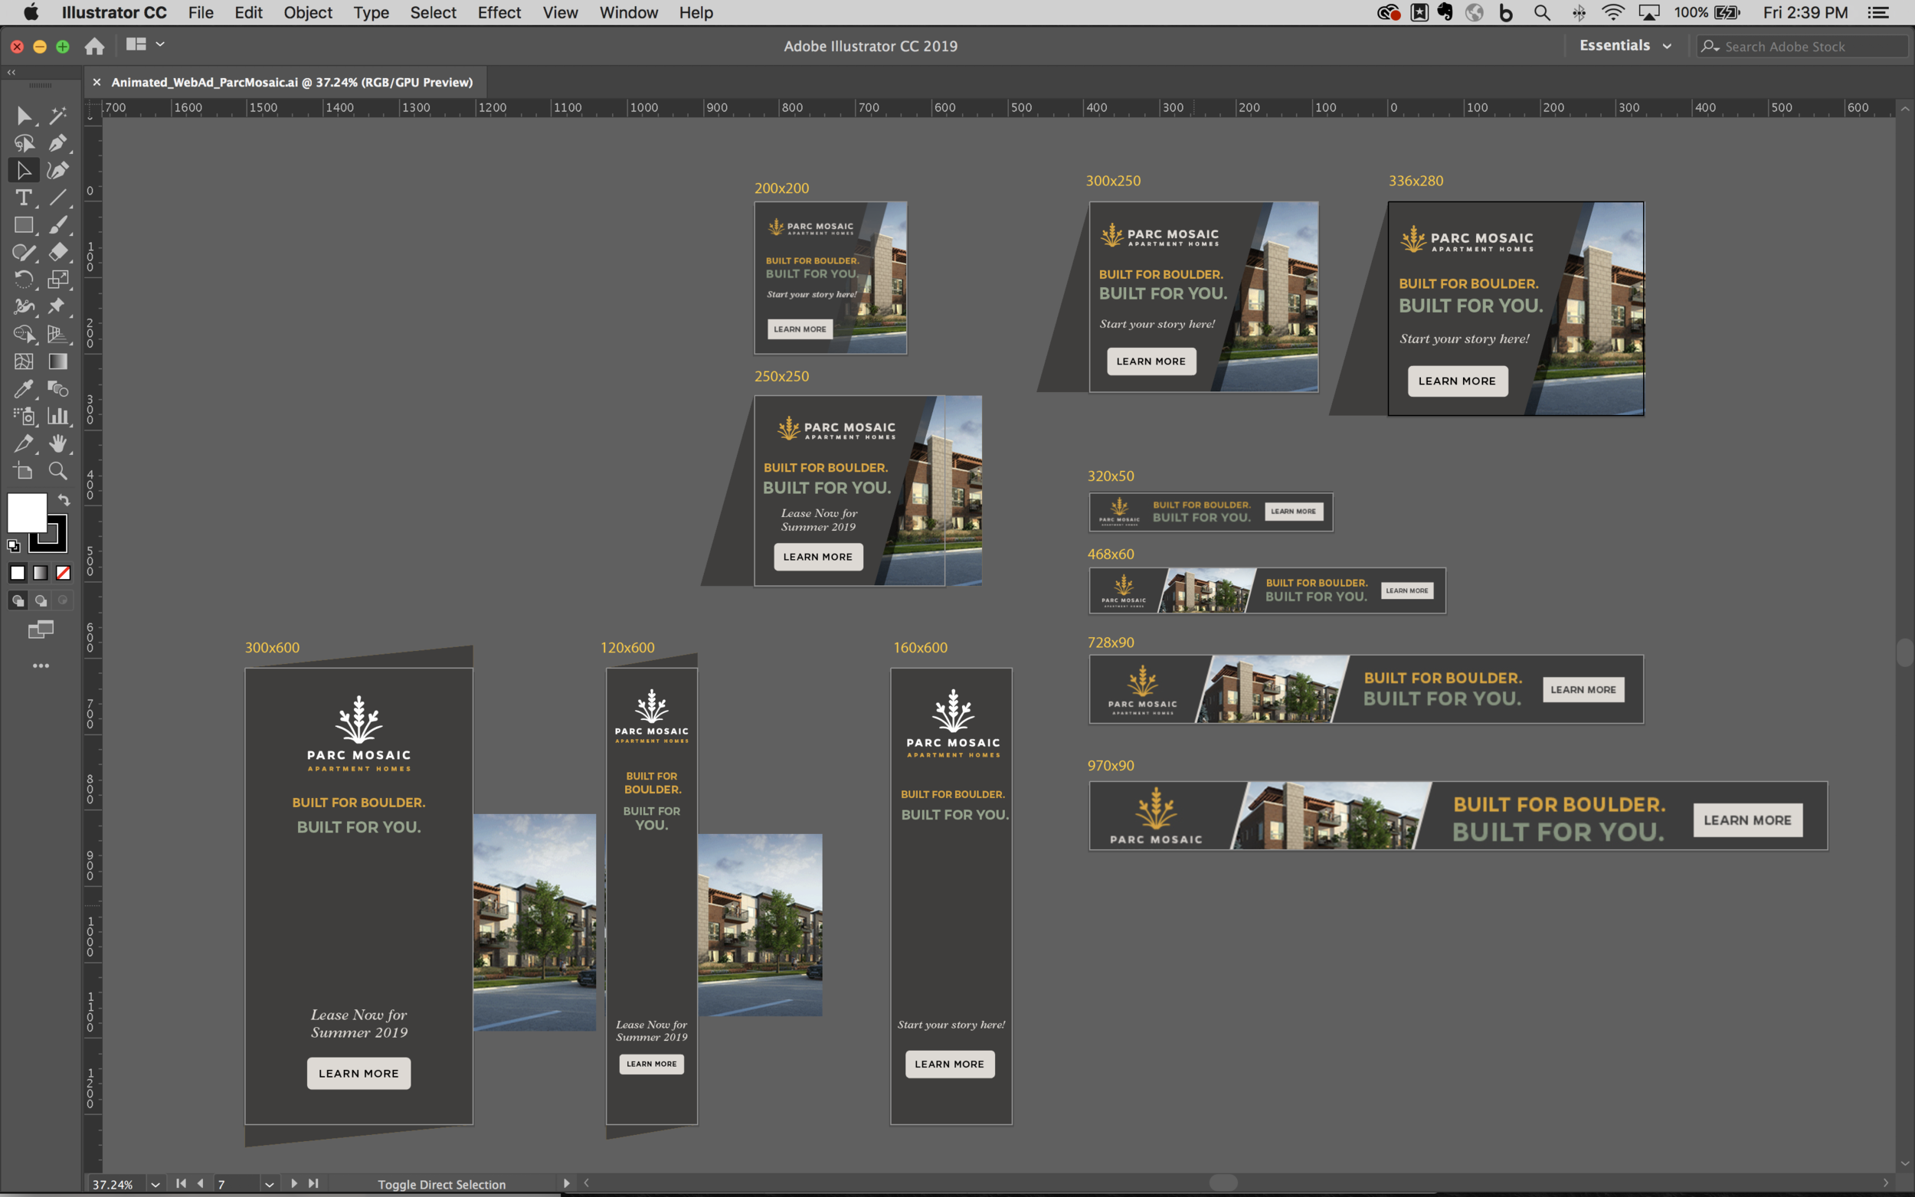Select the Eyedropper tool

[x=24, y=389]
